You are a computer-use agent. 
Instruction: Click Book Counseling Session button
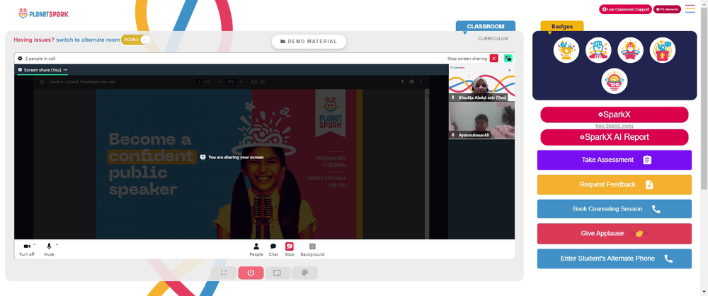[x=614, y=209]
